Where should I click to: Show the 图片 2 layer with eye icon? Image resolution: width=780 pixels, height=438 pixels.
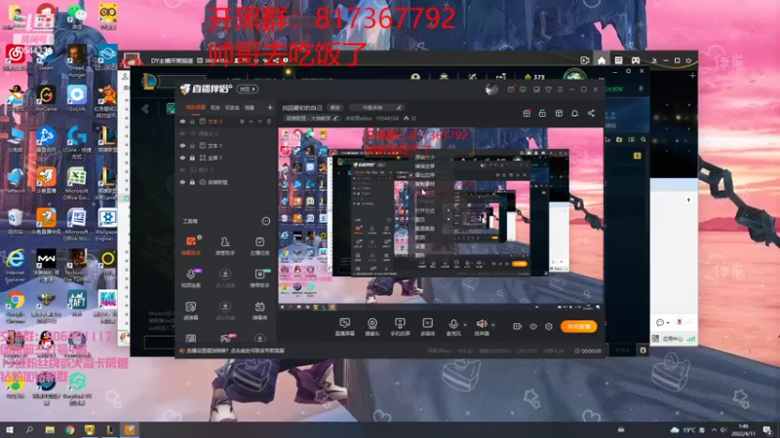pos(182,169)
